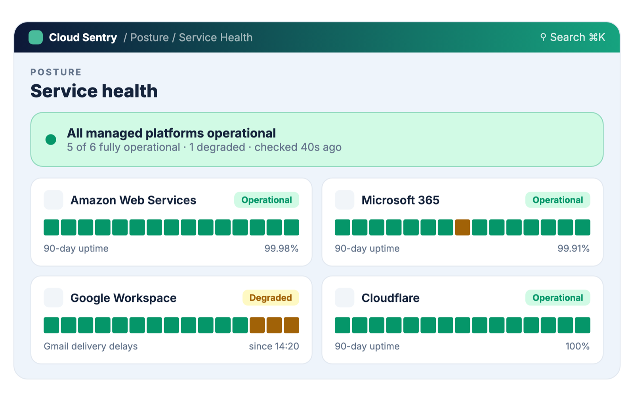634x402 pixels.
Task: Click 90-day uptime label under Amazon Web Services
Action: (x=76, y=248)
